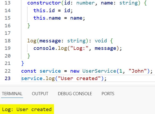Click 'console' on line 19
Viewport: 155px width, 114px height.
pos(44,48)
